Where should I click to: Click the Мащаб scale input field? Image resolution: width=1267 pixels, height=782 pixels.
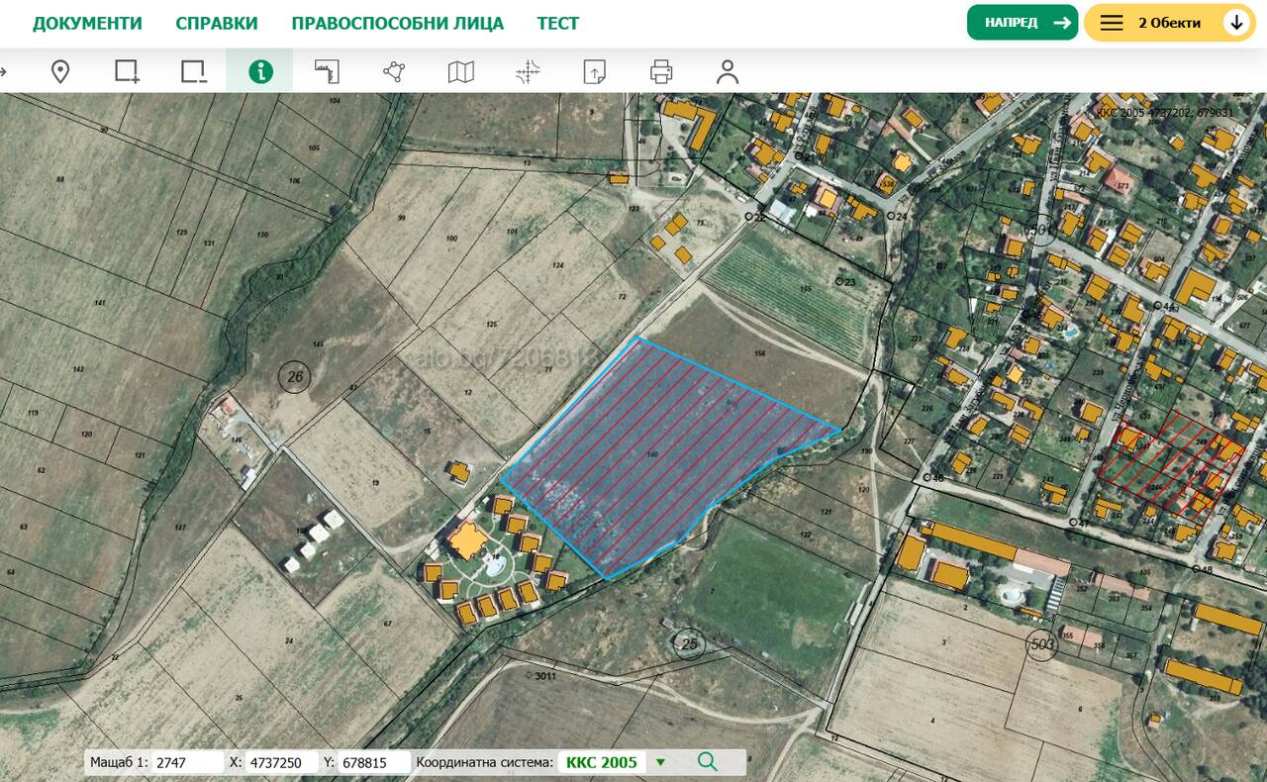click(x=188, y=762)
